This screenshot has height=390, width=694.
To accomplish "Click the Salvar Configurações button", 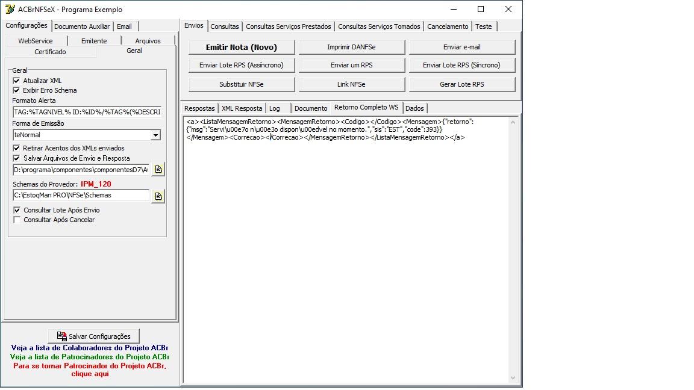I will point(93,336).
